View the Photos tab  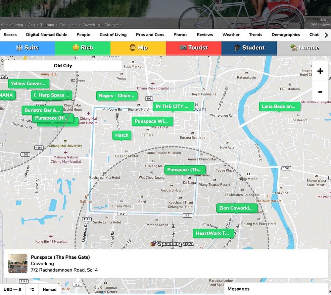(180, 35)
